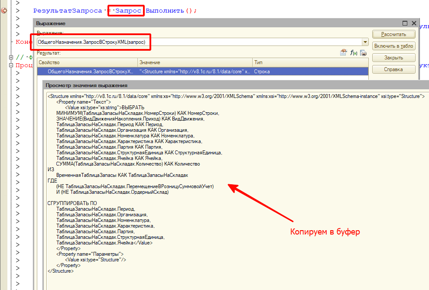Viewport: 429px width, 290px height.
Task: Click the ВременнаяТаблицаЗапасы КАК ТаблицаЗапасыНаСкладах line
Action: (122, 175)
